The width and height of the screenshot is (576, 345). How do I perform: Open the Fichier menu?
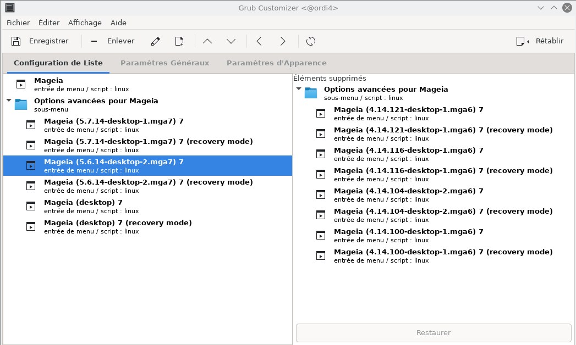tap(18, 23)
